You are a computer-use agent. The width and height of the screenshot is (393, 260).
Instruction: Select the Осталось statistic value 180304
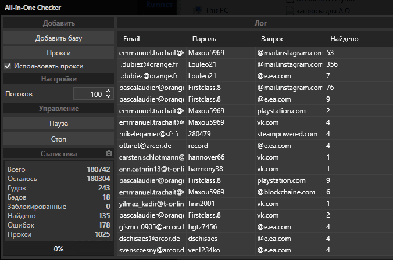[x=98, y=179]
